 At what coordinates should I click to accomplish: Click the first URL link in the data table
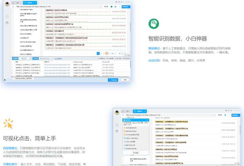click(57, 65)
